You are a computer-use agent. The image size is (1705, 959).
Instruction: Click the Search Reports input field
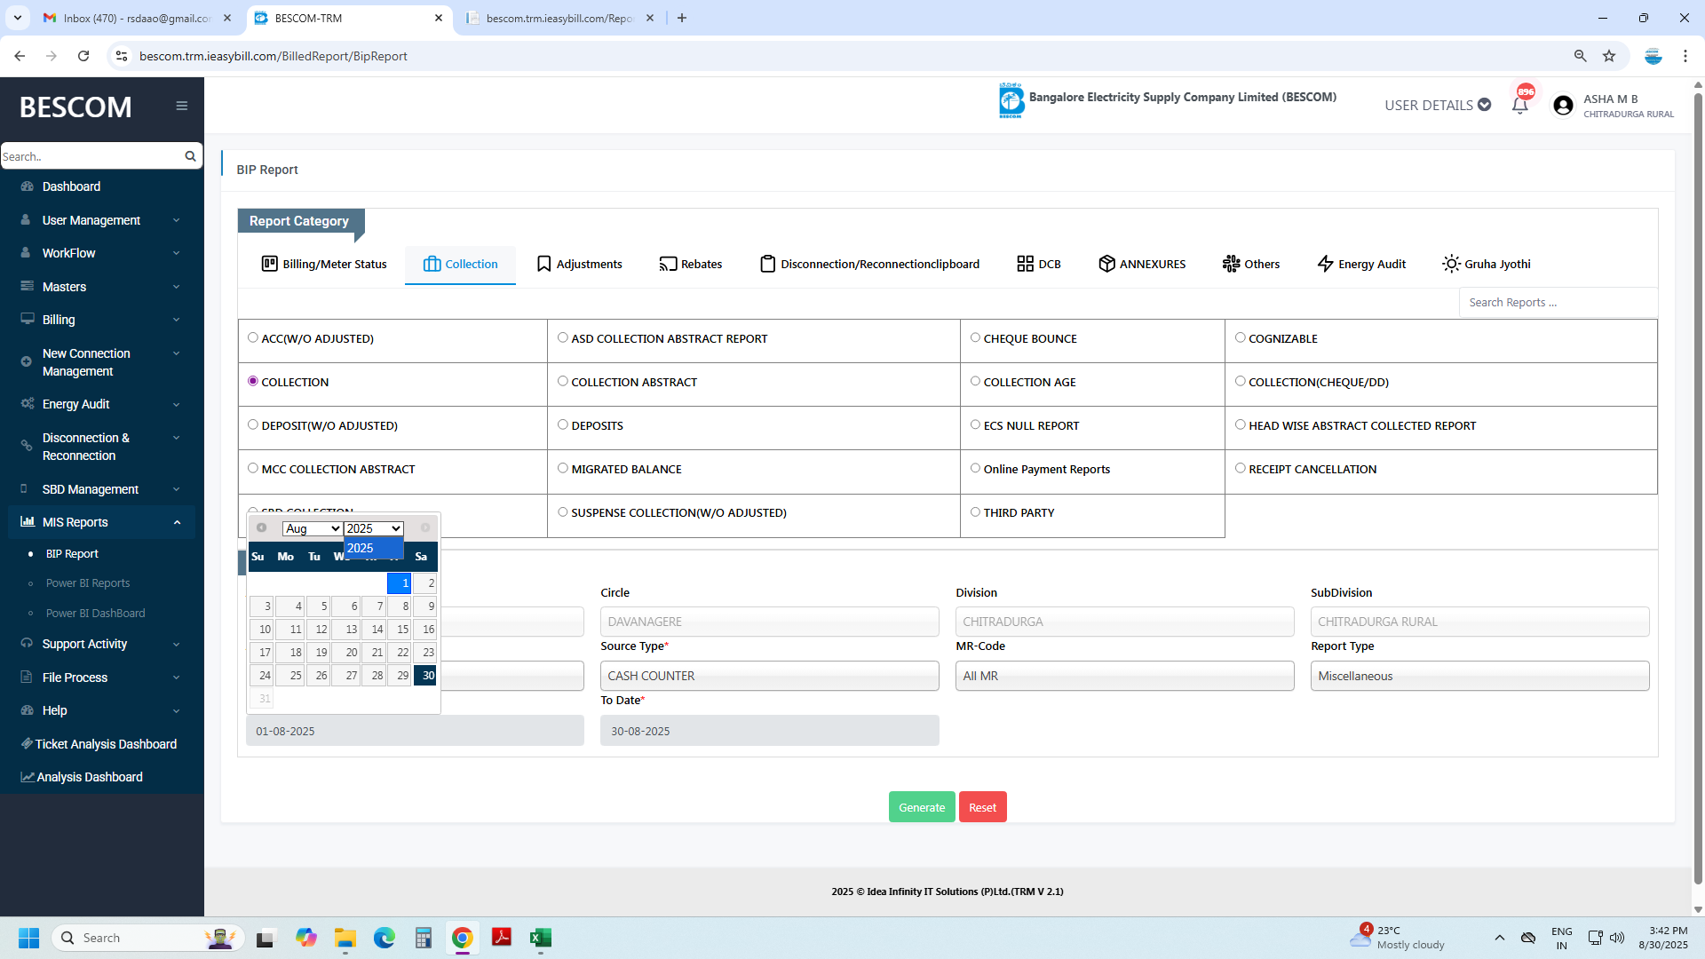(1557, 302)
